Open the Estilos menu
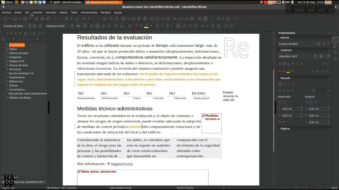The width and height of the screenshot is (339, 190). pyautogui.click(x=63, y=12)
